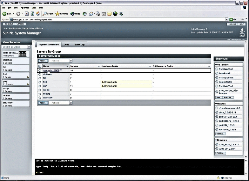Viewport: 249px width, 181px height.
Task: Select gary group in View Selector
Action: click(16, 83)
